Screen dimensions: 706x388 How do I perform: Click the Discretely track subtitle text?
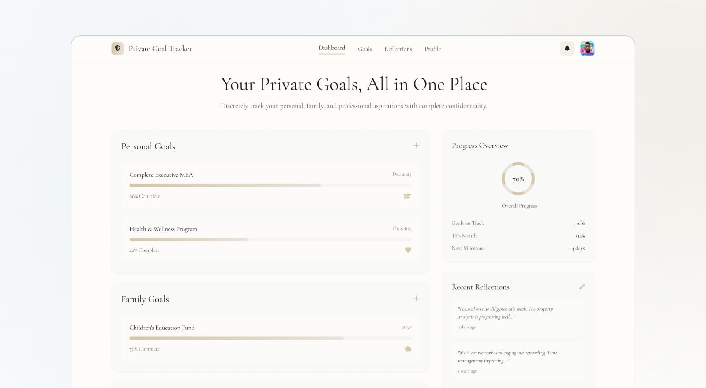tap(354, 106)
